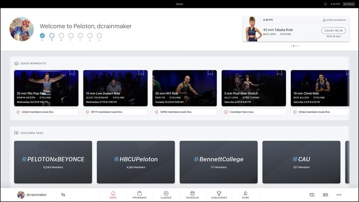Viewport: 359px width, 202px height.
Task: Bookmark the 20 min 90s Pop Ride
Action: [72, 72]
